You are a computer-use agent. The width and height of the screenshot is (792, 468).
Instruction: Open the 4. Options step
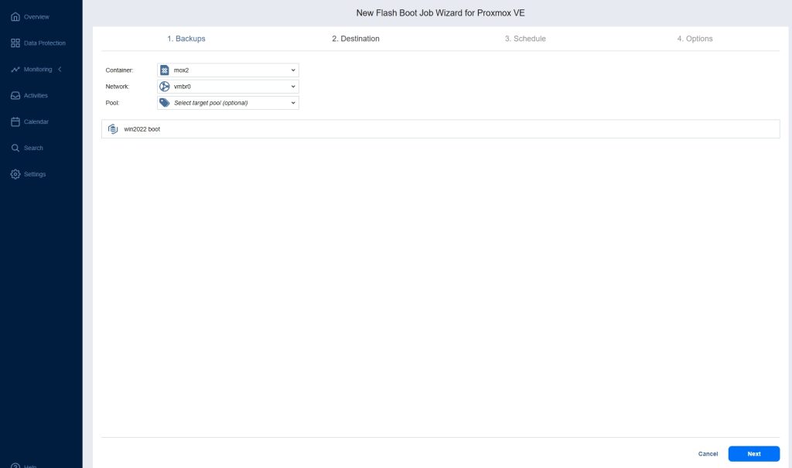point(695,39)
